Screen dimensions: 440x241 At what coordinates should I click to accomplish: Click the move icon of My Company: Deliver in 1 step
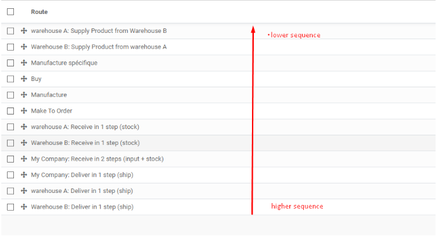pos(24,175)
